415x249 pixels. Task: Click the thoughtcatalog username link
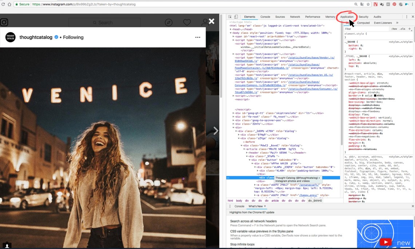tap(36, 37)
